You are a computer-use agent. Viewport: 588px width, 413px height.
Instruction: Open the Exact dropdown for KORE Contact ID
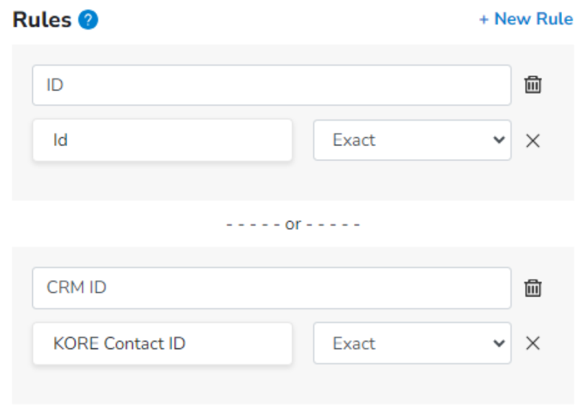412,343
